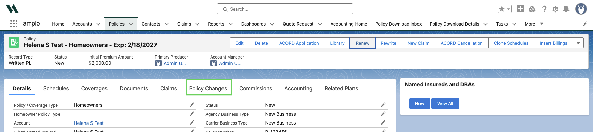Switch to the Commissions tab
593x132 pixels.
click(x=256, y=88)
